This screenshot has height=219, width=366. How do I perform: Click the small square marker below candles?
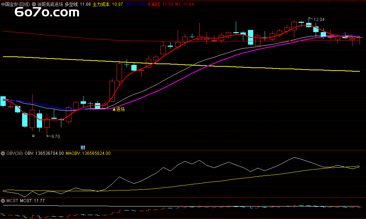[34, 136]
